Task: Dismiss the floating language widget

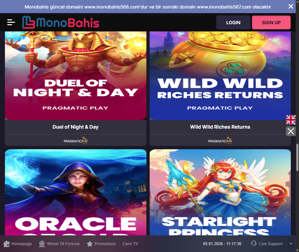Action: point(291,131)
